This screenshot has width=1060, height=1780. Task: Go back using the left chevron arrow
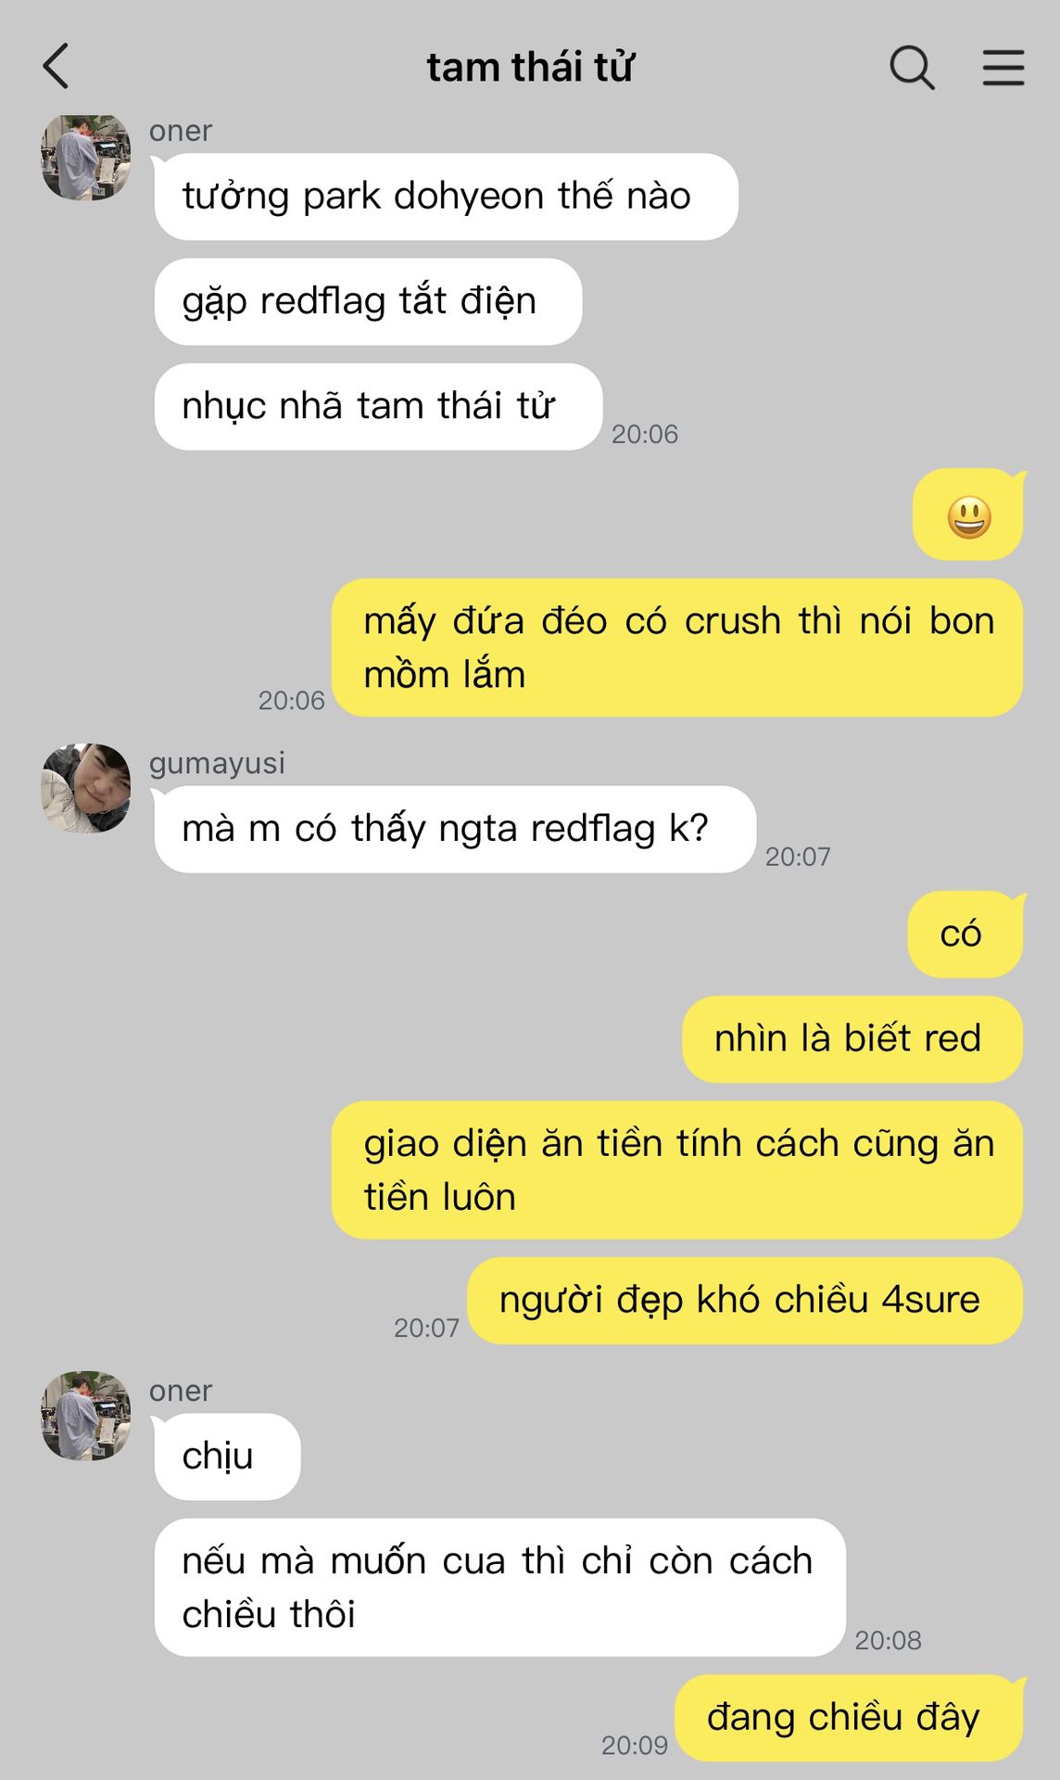click(x=56, y=67)
